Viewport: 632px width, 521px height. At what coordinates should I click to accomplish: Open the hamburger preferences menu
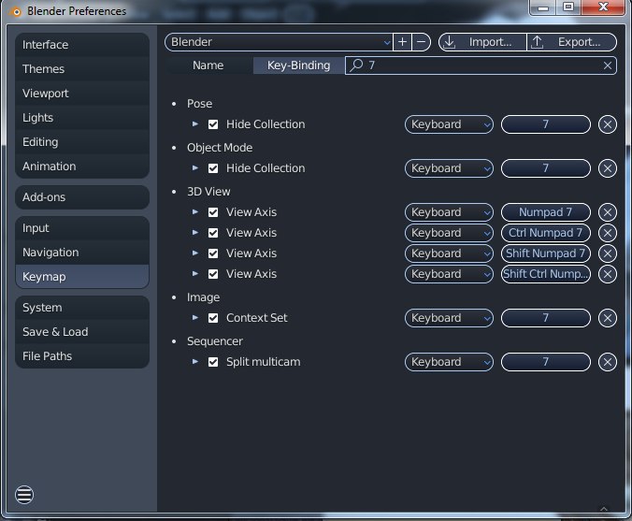pyautogui.click(x=24, y=495)
